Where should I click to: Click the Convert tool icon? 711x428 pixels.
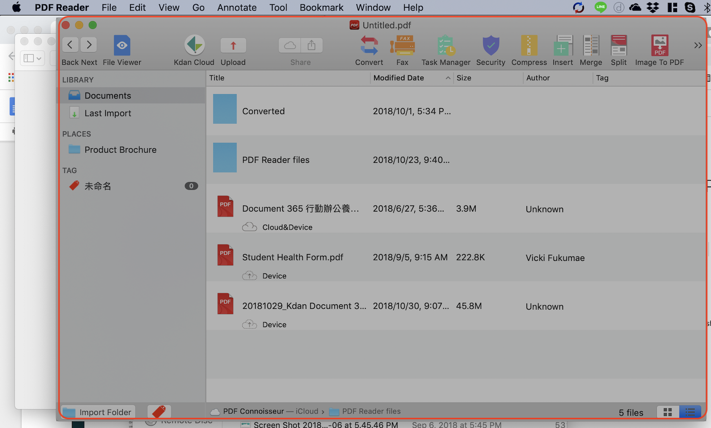click(369, 45)
